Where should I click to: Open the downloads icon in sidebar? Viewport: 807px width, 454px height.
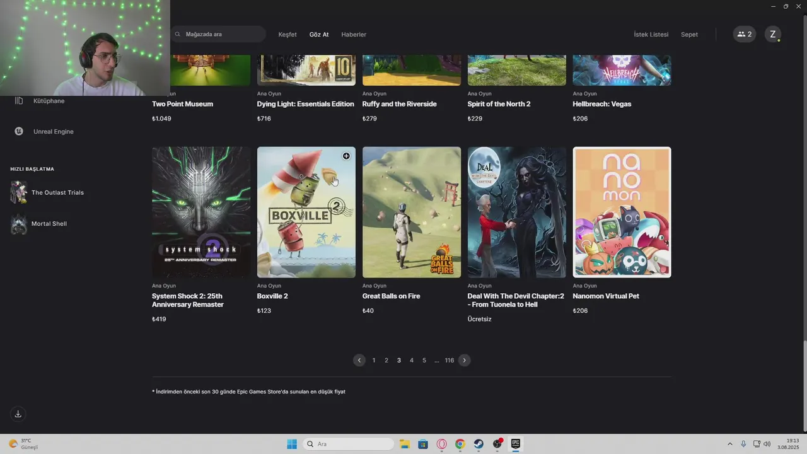pos(18,414)
